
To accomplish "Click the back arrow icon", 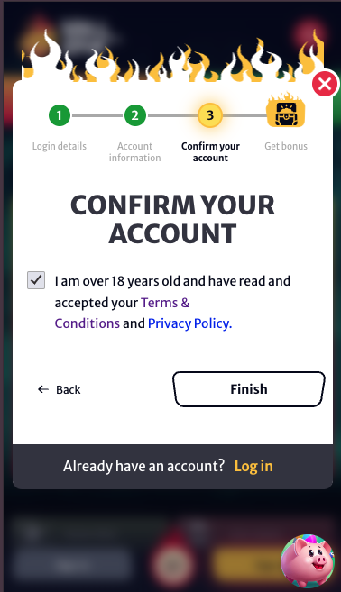I will (43, 389).
